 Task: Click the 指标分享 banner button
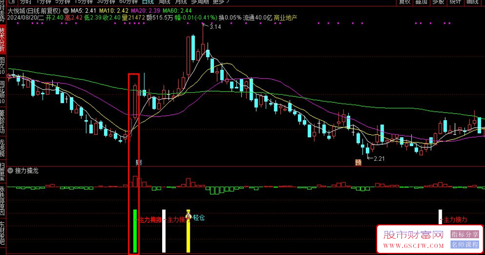tap(465, 235)
